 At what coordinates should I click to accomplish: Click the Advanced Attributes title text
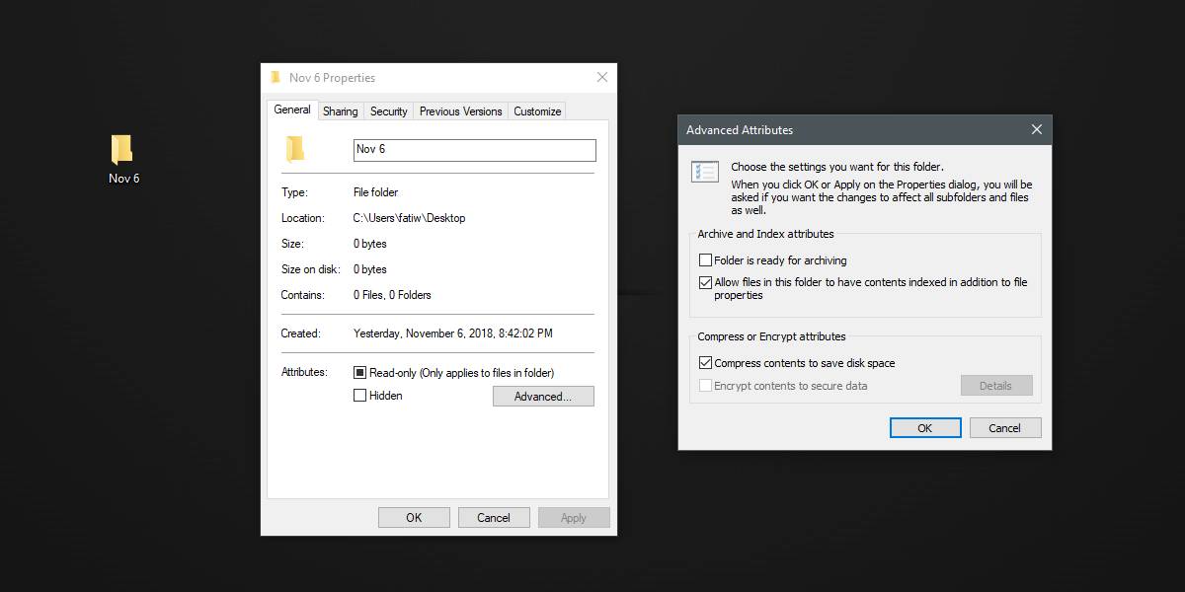(x=740, y=130)
